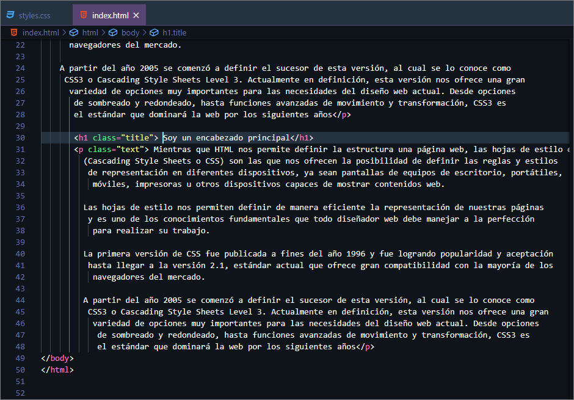Screen dimensions: 574x400
Task: Click the opening <h1 tag on line 30
Action: pyautogui.click(x=81, y=138)
